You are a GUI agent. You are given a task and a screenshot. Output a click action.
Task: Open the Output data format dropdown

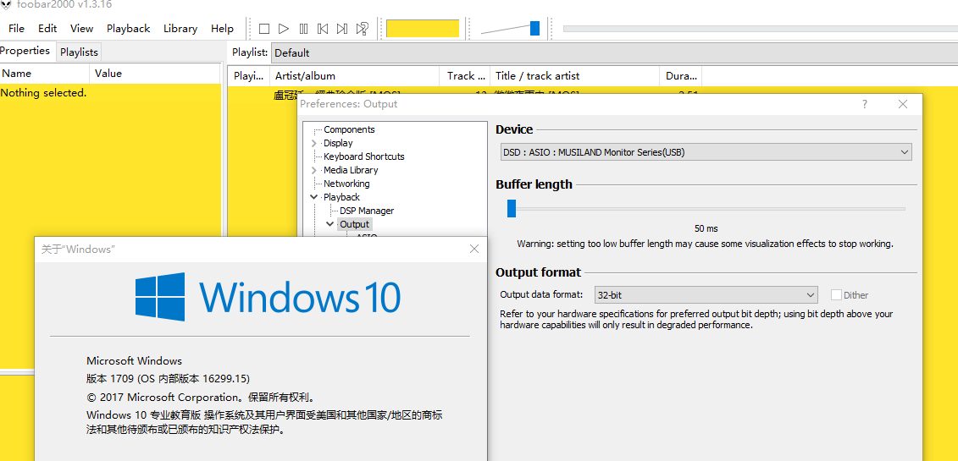(811, 295)
